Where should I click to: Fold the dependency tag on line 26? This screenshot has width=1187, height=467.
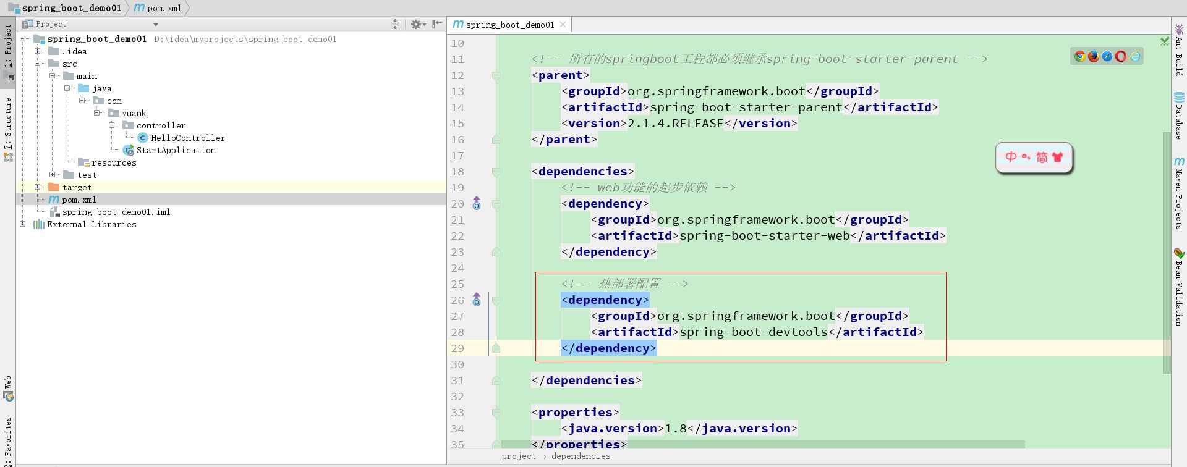496,300
